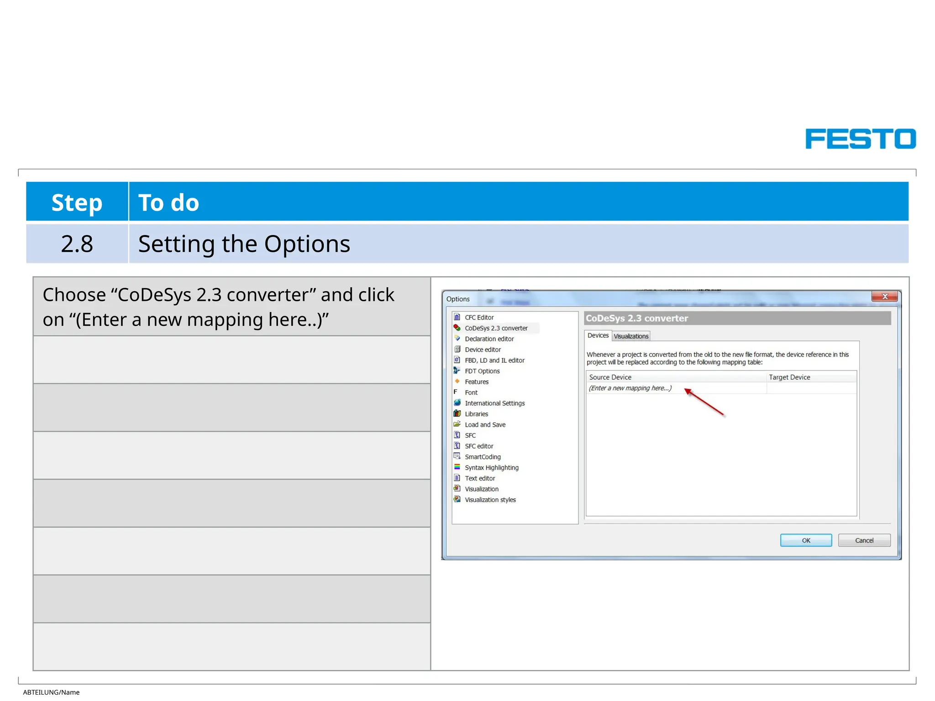
Task: Click the Libraries books icon
Action: click(457, 413)
